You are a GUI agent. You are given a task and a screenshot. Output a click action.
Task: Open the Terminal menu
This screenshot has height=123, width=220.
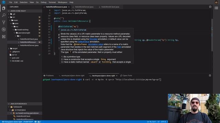click(x=52, y=2)
